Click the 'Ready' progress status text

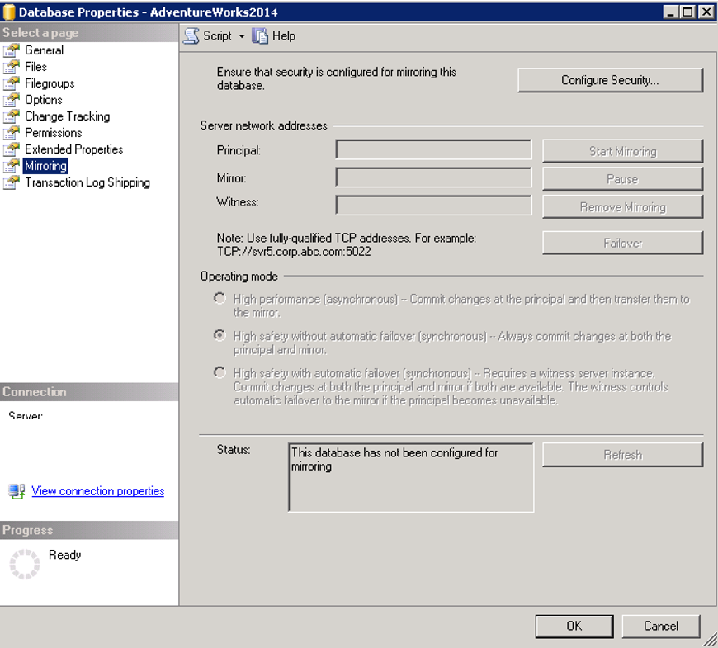64,555
